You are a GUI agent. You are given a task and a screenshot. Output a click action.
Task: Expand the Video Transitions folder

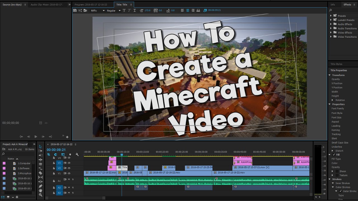[x=331, y=37]
